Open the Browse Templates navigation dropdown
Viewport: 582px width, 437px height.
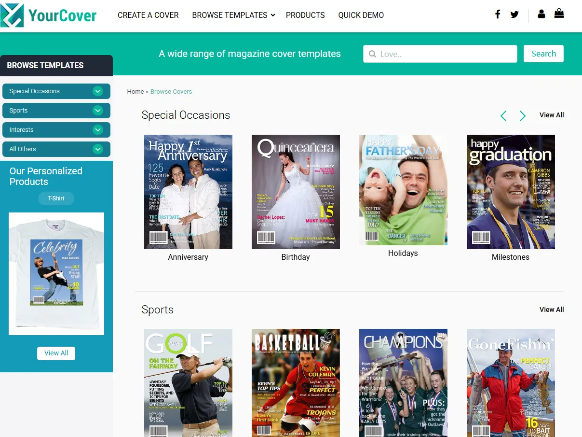pos(233,15)
